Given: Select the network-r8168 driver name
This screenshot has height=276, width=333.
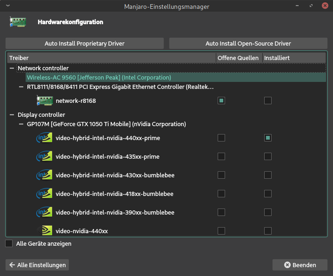Looking at the screenshot, I should (76, 101).
